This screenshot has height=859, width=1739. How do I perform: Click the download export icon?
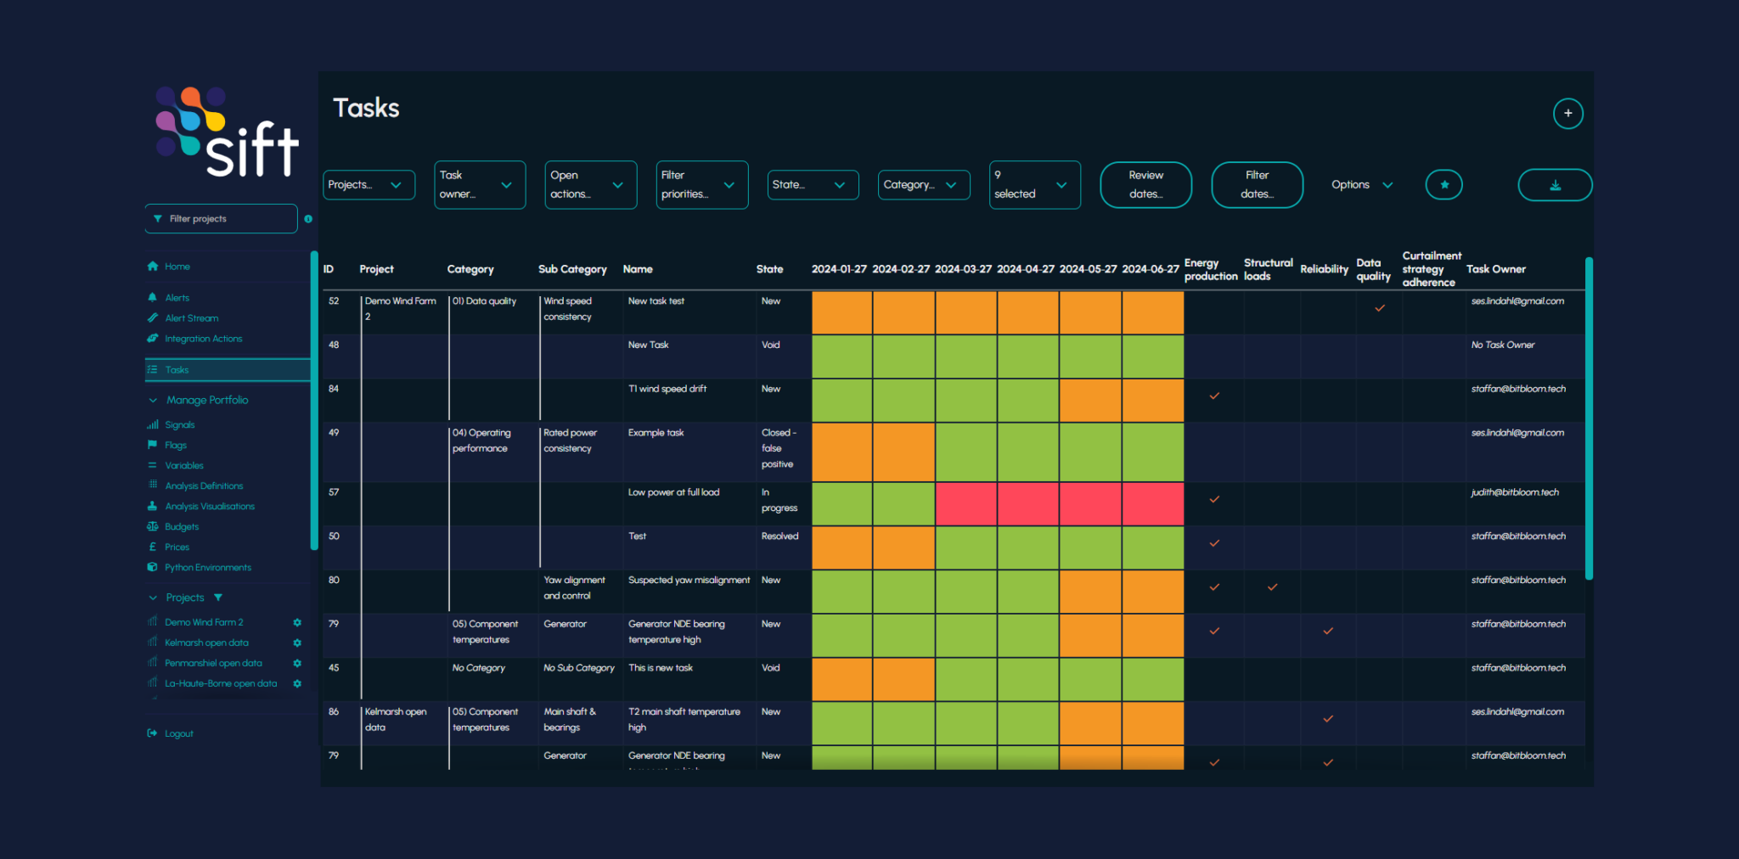pos(1555,184)
